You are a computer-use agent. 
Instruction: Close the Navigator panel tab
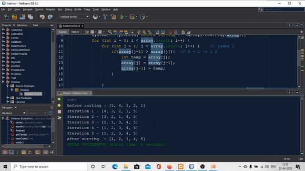(16, 107)
